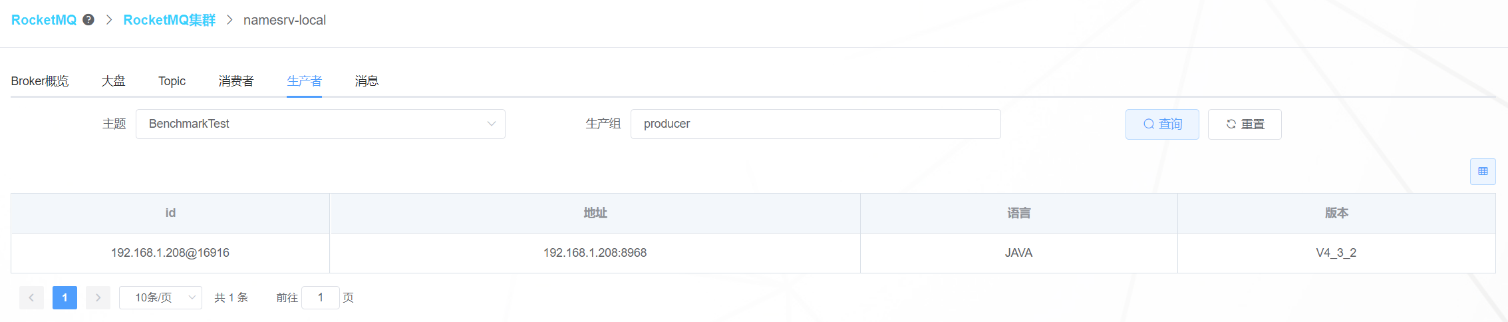Click the RocketMQ集群 breadcrumb link
The width and height of the screenshot is (1508, 322).
(x=170, y=20)
